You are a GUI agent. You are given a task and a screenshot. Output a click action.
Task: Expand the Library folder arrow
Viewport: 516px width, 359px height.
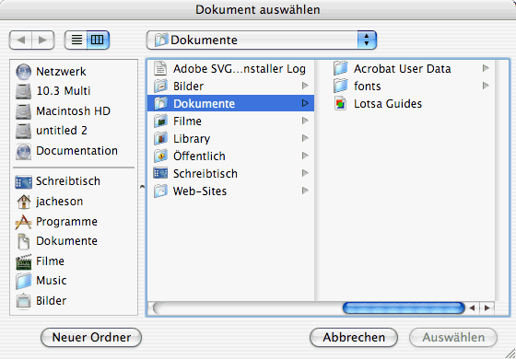pos(305,138)
